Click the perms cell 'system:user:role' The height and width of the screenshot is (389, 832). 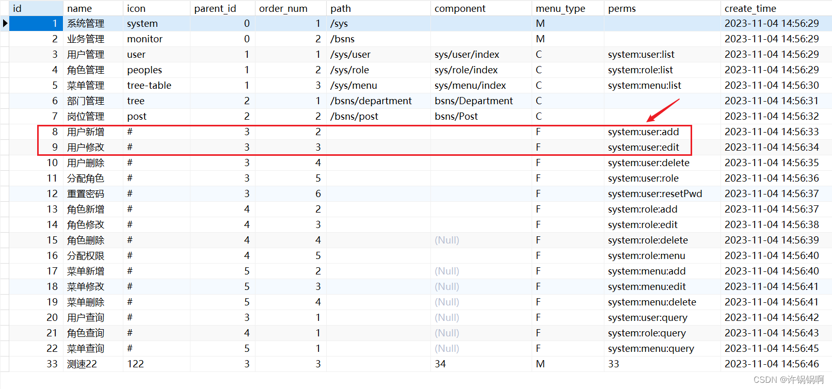pos(662,179)
